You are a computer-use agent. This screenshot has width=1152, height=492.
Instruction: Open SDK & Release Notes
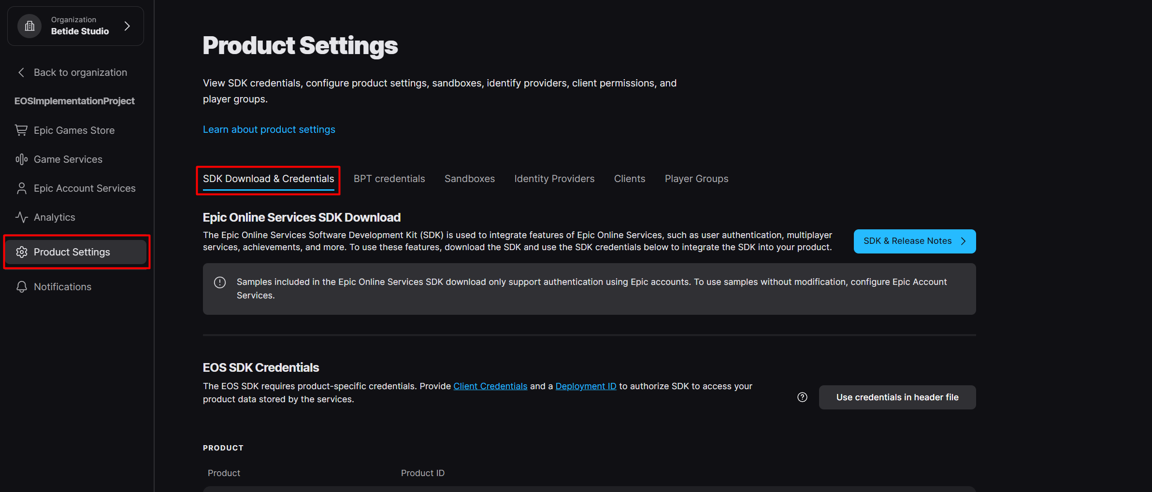coord(914,241)
